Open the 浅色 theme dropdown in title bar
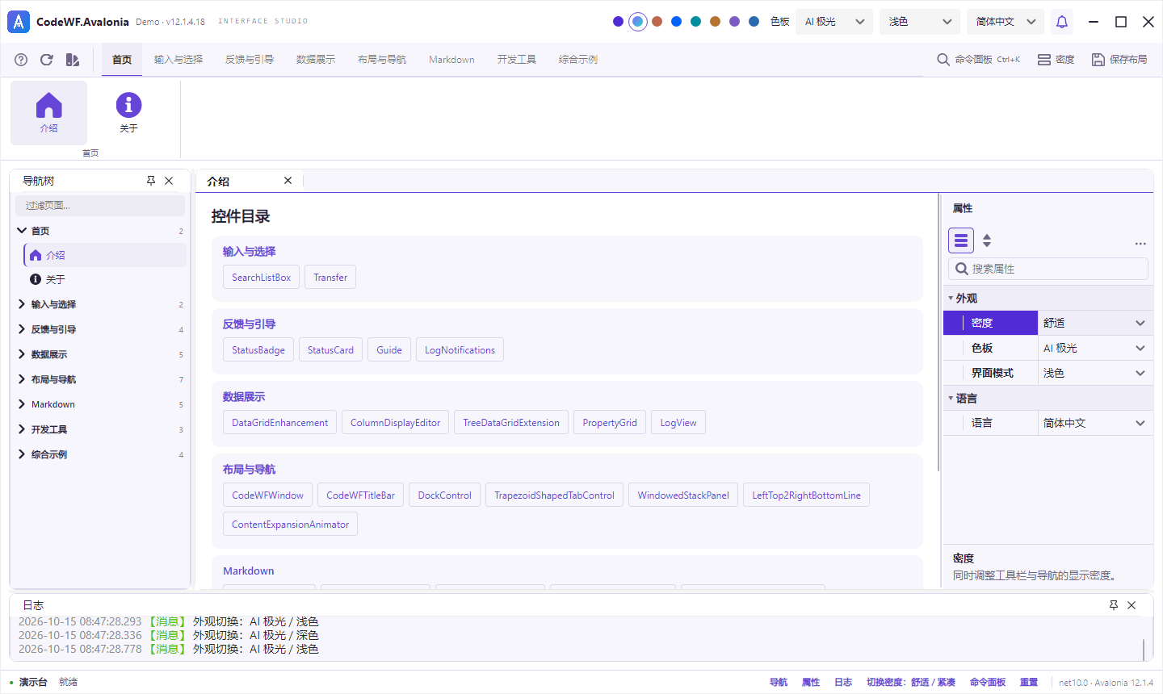1163x694 pixels. click(x=920, y=22)
